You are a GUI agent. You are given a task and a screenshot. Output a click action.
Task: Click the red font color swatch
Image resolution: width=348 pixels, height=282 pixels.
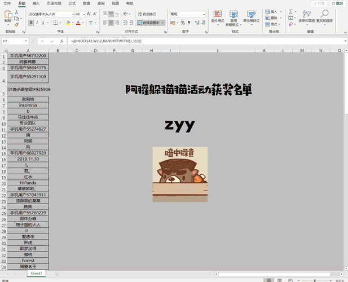pyautogui.click(x=80, y=23)
